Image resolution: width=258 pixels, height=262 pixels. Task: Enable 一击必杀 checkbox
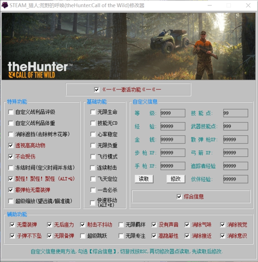[93, 190]
